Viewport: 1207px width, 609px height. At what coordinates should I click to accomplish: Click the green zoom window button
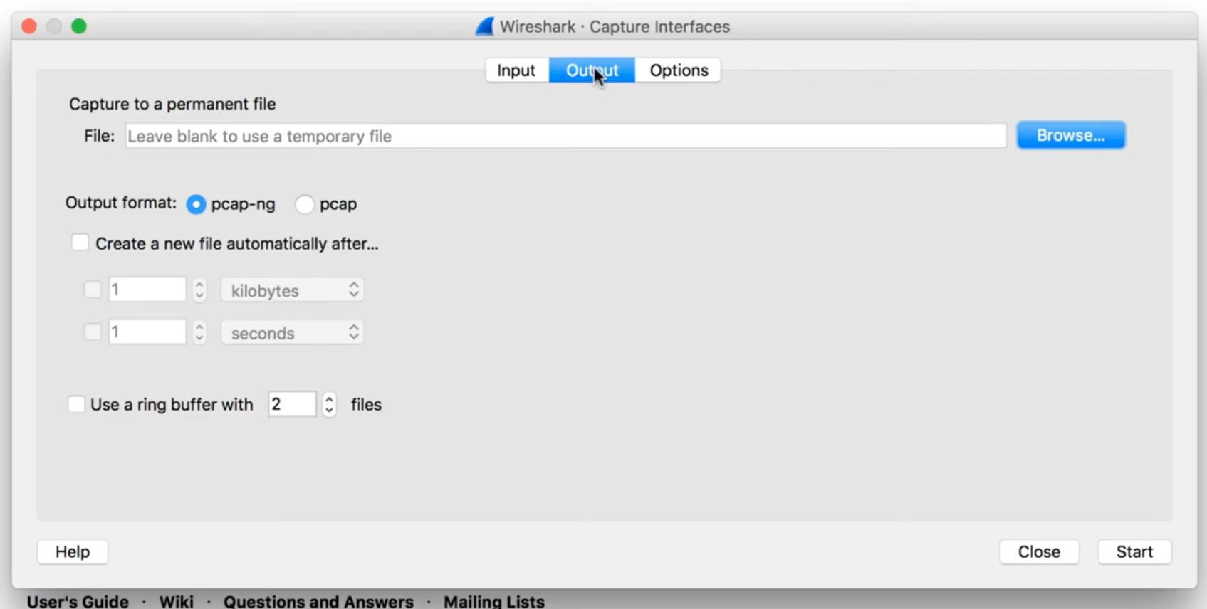(x=79, y=26)
